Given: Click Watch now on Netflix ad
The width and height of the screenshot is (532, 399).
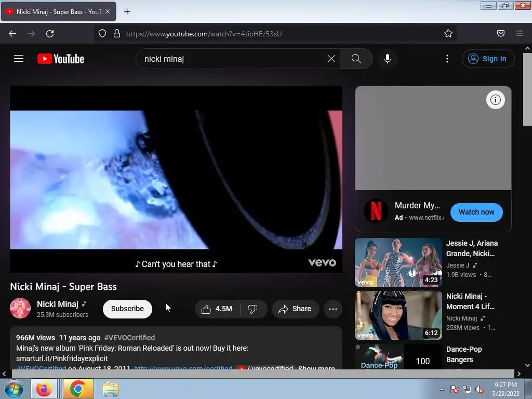Looking at the screenshot, I should (476, 212).
